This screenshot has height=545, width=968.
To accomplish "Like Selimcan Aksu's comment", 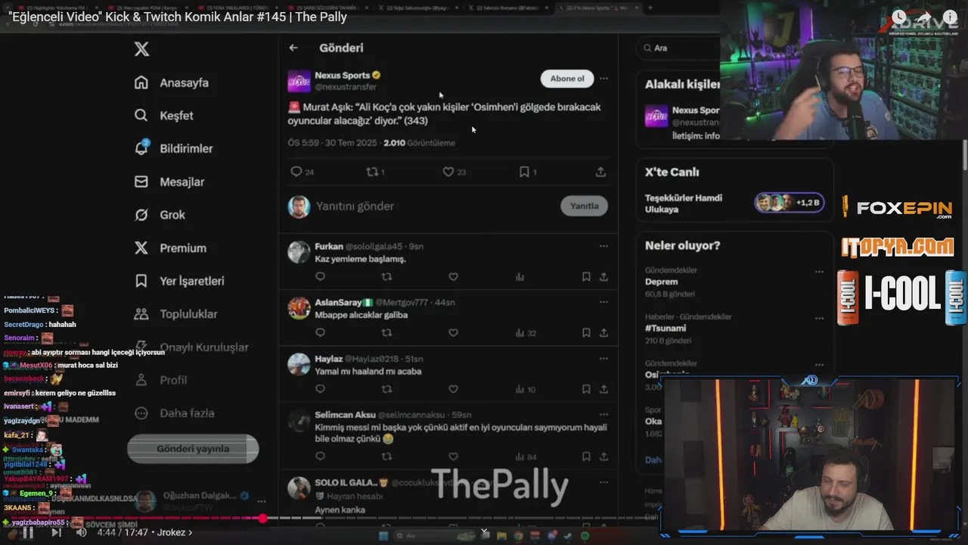I will click(x=453, y=456).
